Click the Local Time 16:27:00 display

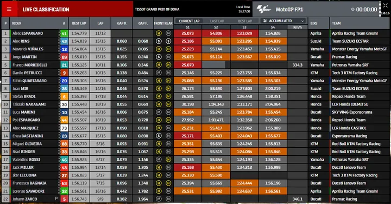[243, 9]
